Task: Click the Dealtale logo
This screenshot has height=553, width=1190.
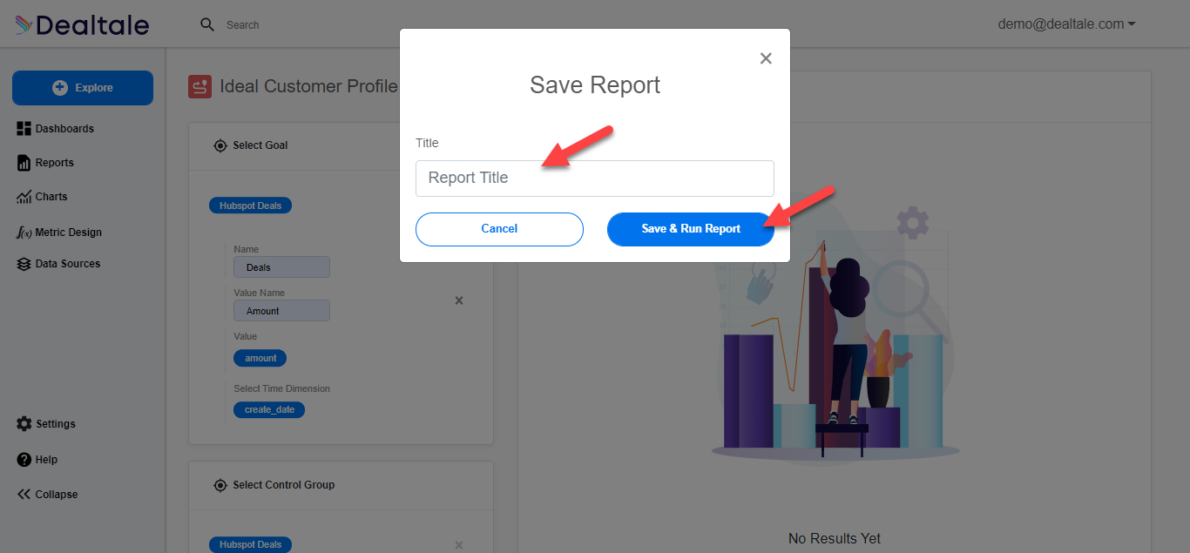Action: [82, 24]
